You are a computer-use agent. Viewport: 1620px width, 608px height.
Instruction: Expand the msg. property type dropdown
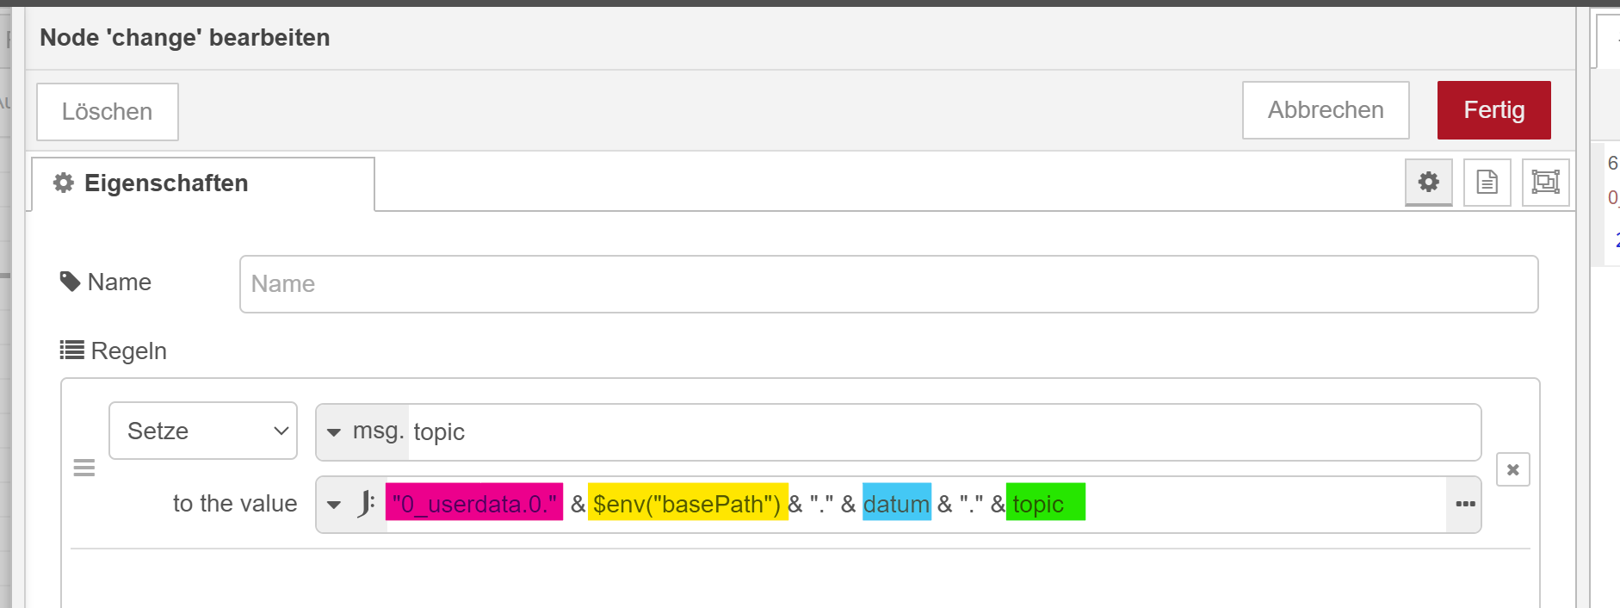tap(334, 432)
